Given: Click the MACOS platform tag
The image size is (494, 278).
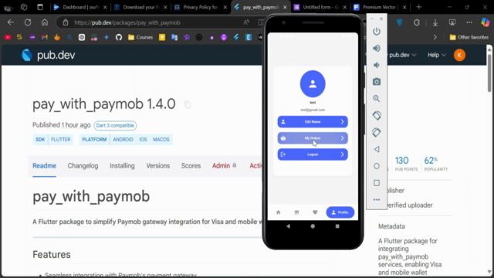Looking at the screenshot, I should click(x=161, y=139).
